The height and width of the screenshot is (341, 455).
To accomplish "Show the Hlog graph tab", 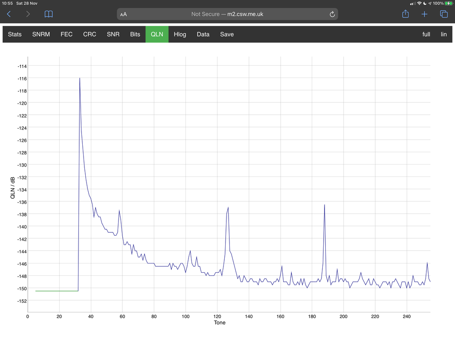I will point(180,34).
